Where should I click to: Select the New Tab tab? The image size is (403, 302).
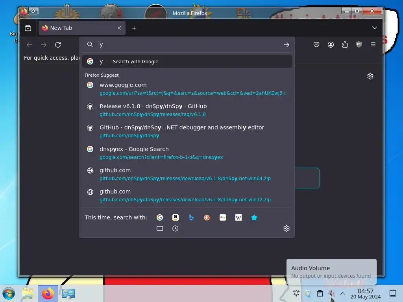[x=82, y=28]
